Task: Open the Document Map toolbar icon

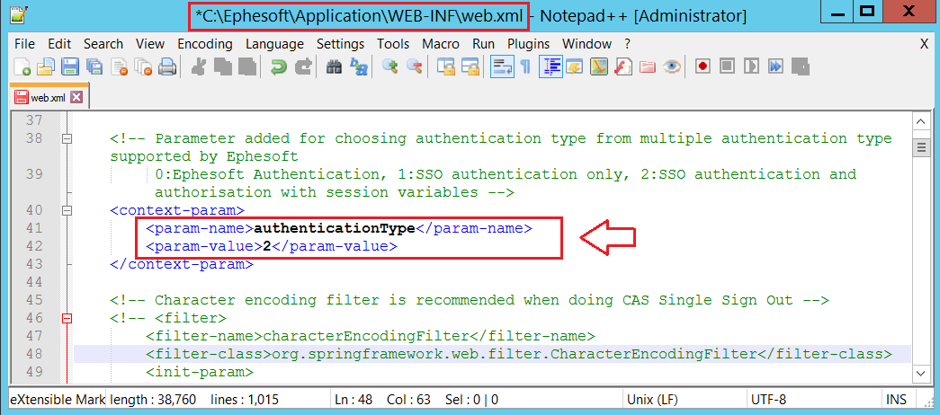Action: click(x=598, y=66)
